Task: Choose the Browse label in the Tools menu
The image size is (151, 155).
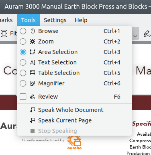Action: pos(48,31)
